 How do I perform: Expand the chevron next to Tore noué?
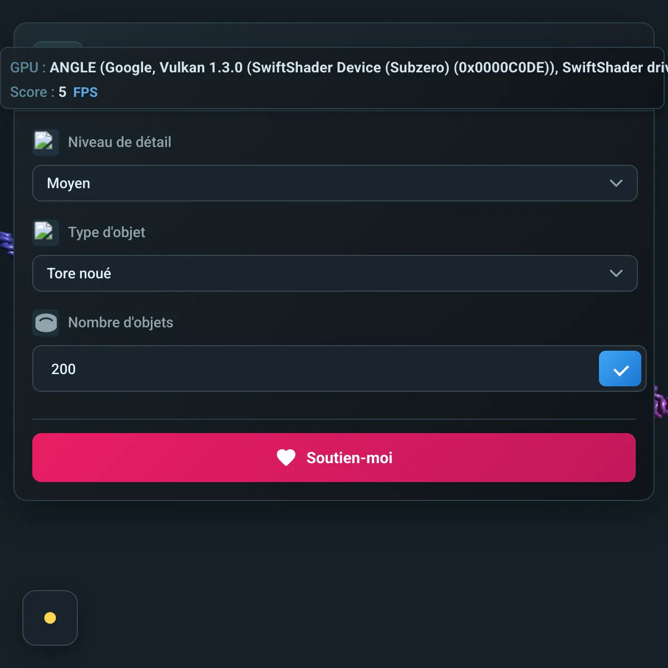click(616, 273)
